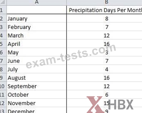Click the Precipitation Days Per Month cell
Viewport: 142px width, 113px height.
[x=104, y=10]
